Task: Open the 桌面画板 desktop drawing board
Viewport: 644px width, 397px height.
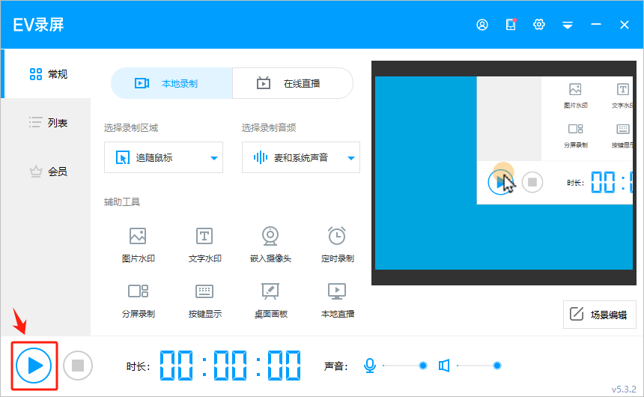Action: [270, 298]
